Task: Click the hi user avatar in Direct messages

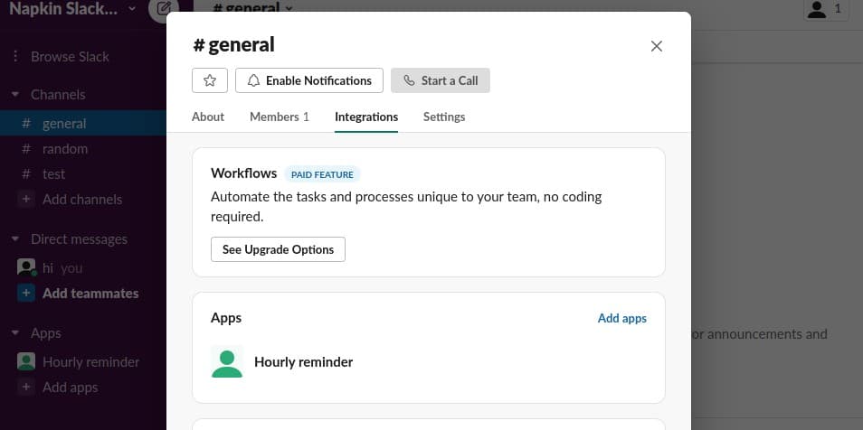Action: click(26, 267)
